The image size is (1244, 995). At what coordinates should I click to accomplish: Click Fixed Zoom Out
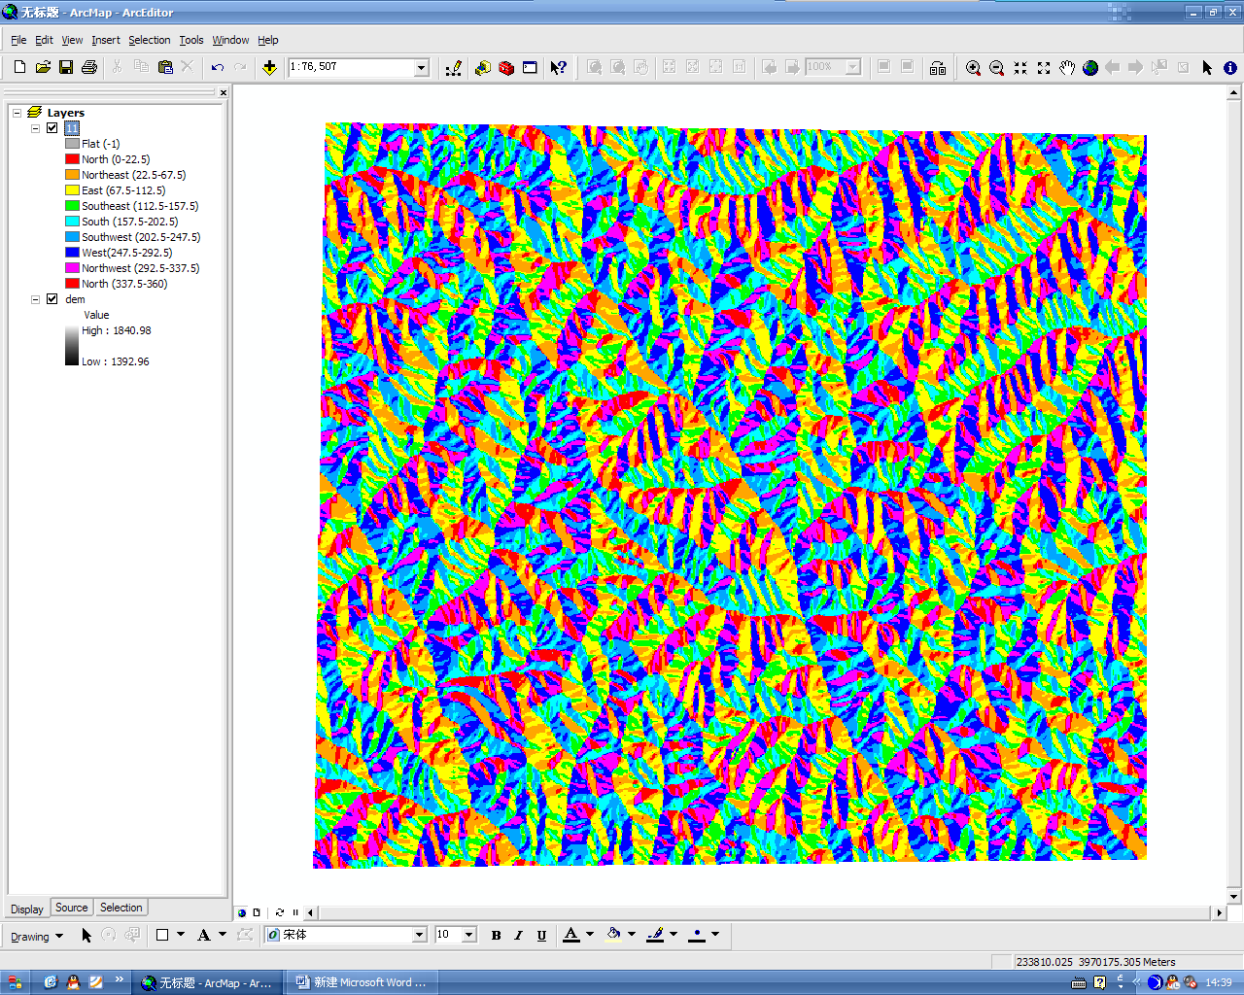[x=1043, y=67]
